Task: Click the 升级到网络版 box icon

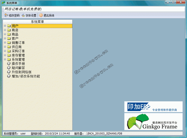Action: pos(9,72)
